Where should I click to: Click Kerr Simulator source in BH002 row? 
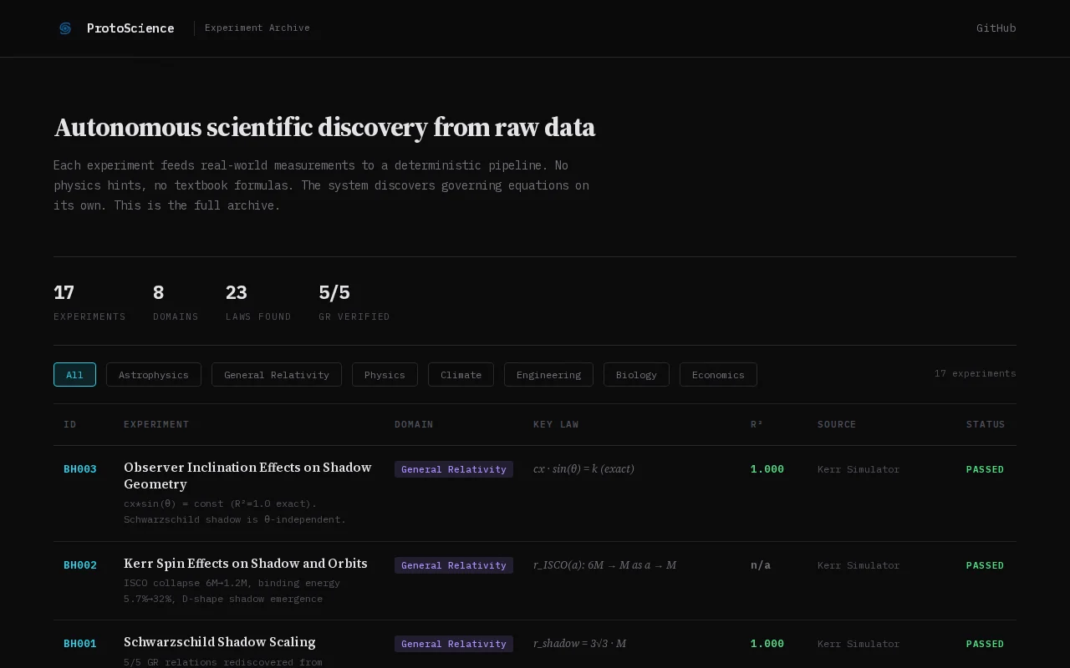[x=859, y=565]
